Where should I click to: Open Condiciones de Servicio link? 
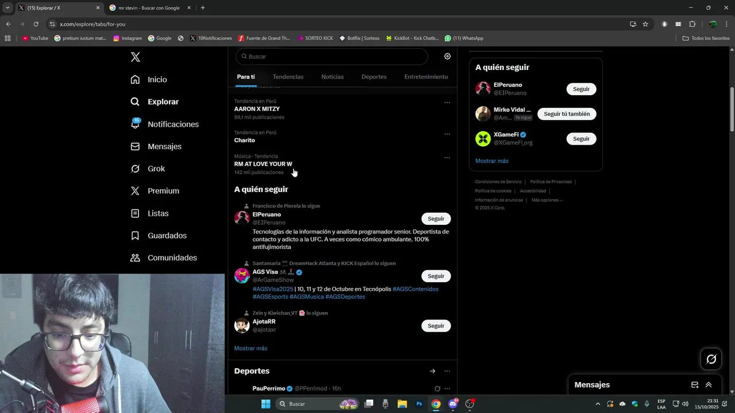coord(498,182)
